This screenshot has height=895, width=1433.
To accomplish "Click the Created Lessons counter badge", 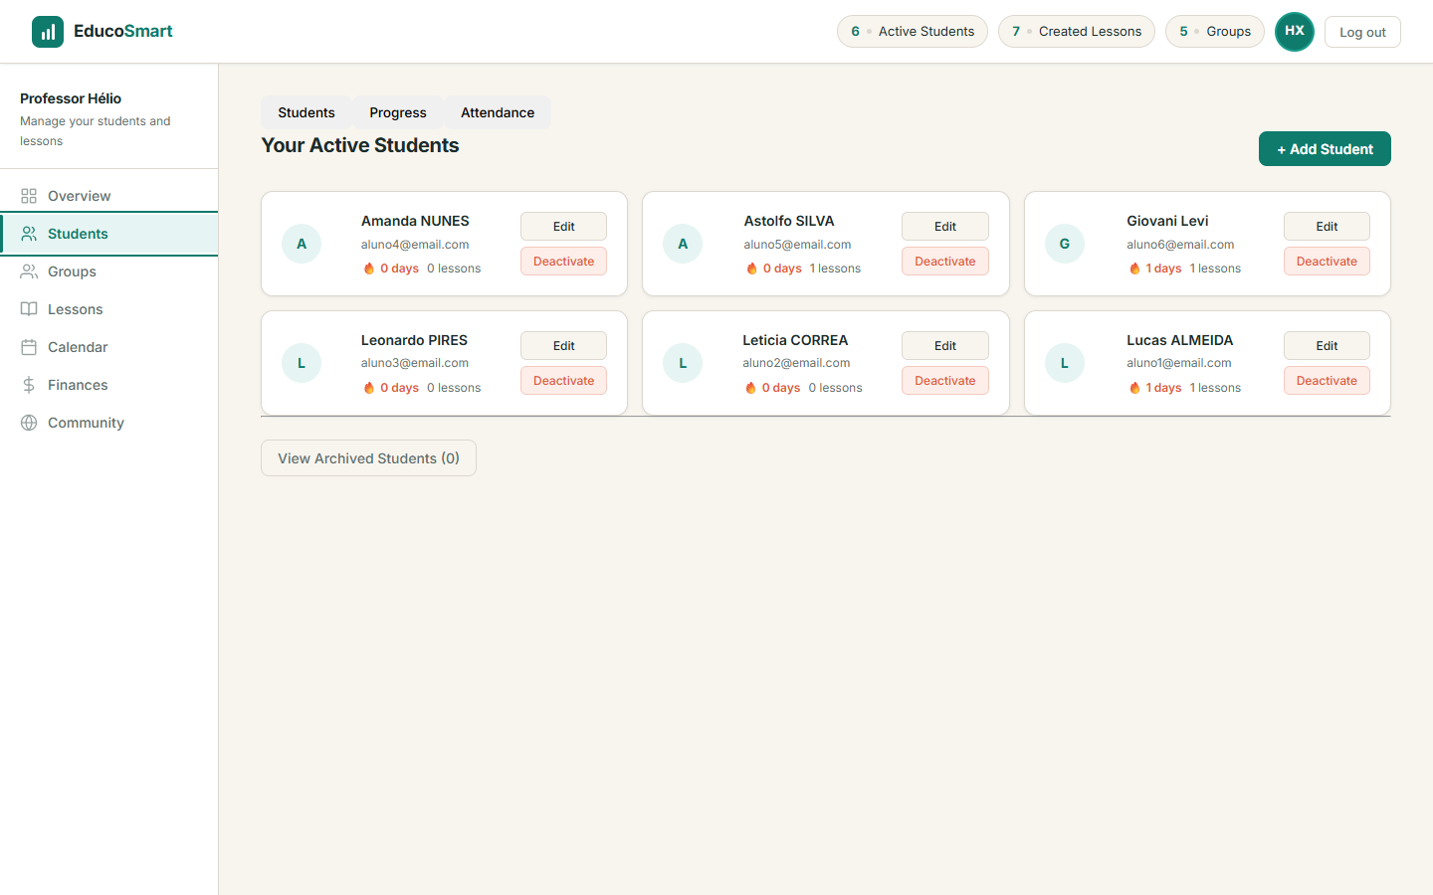I will [x=1076, y=32].
